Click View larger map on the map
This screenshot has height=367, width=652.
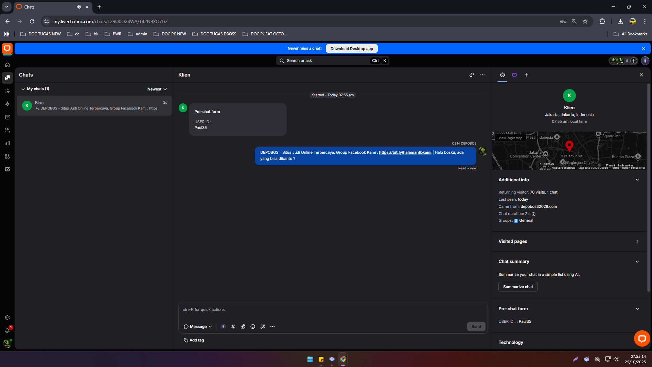pyautogui.click(x=510, y=138)
